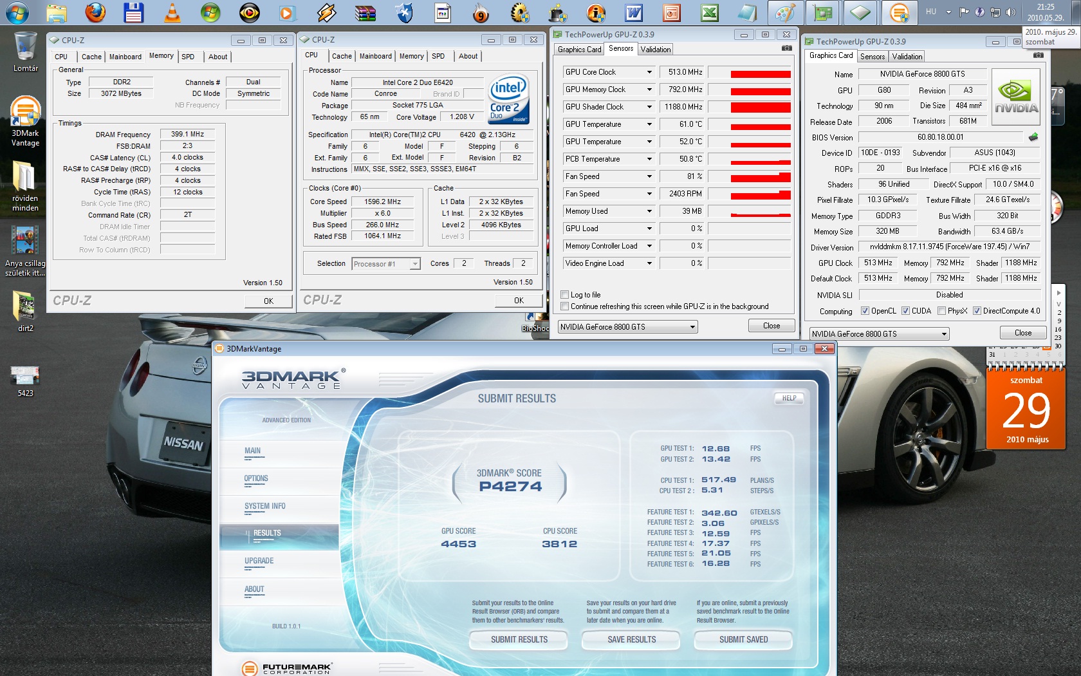
Task: Go to UPGRADE in 3DMark Vantage
Action: [x=259, y=561]
